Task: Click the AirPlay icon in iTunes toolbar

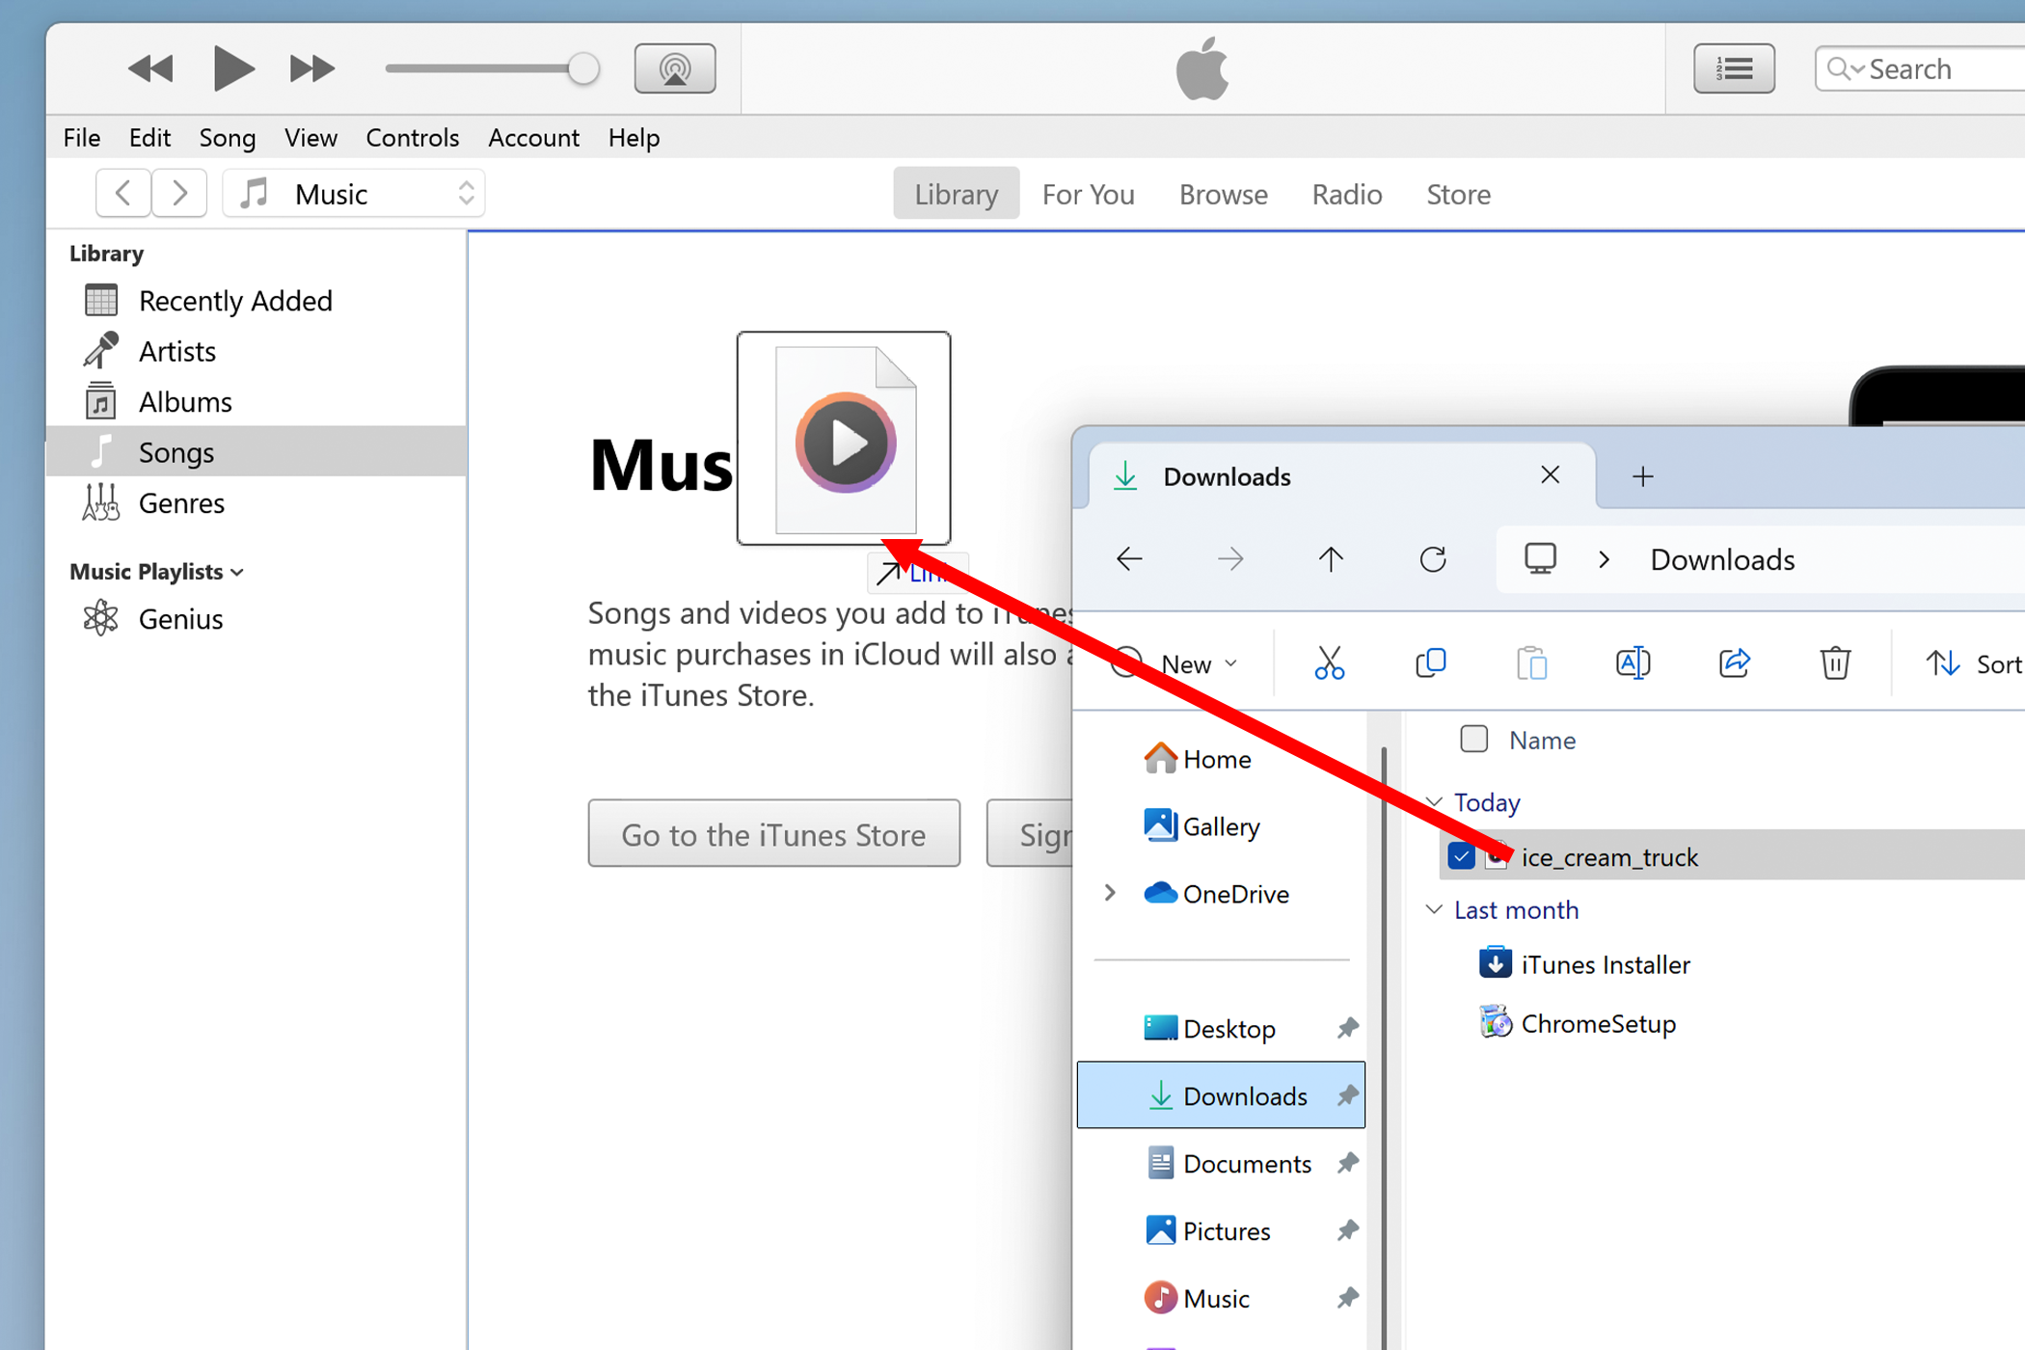Action: coord(674,67)
